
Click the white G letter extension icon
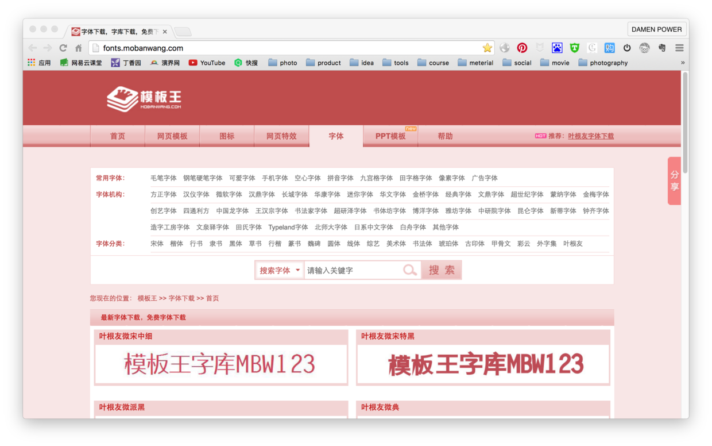pyautogui.click(x=592, y=48)
